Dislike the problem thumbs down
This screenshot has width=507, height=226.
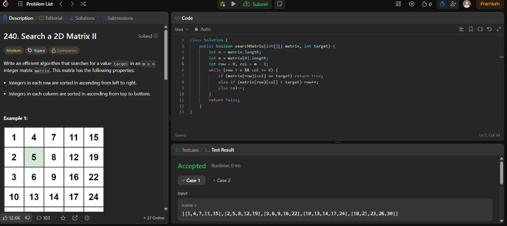(28, 218)
